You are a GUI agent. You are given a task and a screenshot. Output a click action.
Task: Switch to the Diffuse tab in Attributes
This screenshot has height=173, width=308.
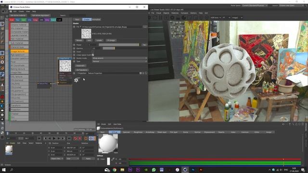[115, 132]
